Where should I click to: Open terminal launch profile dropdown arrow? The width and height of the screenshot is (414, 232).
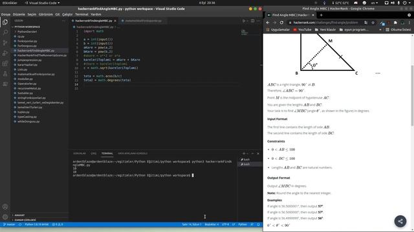tap(247, 153)
